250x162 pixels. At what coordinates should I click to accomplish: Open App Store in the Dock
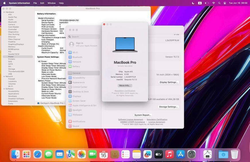coord(180,154)
